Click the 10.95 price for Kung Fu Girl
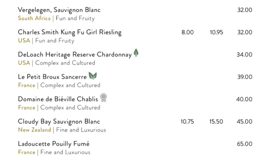The image size is (270, 163). click(x=216, y=32)
